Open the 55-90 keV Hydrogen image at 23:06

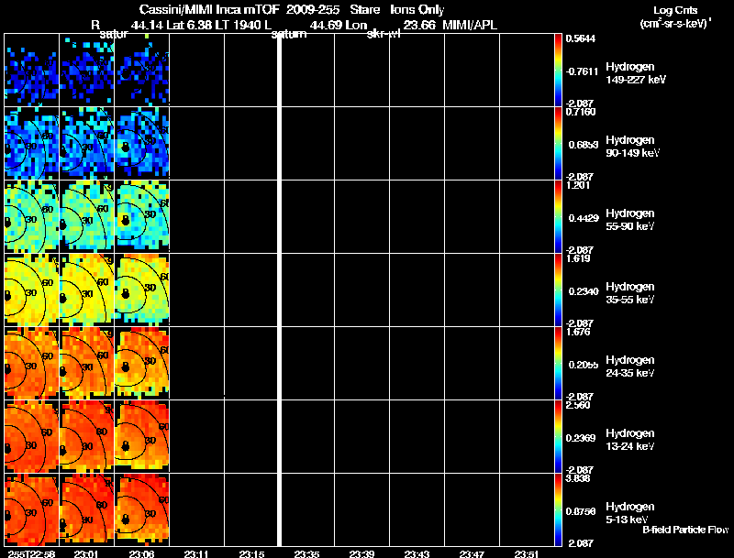point(141,216)
